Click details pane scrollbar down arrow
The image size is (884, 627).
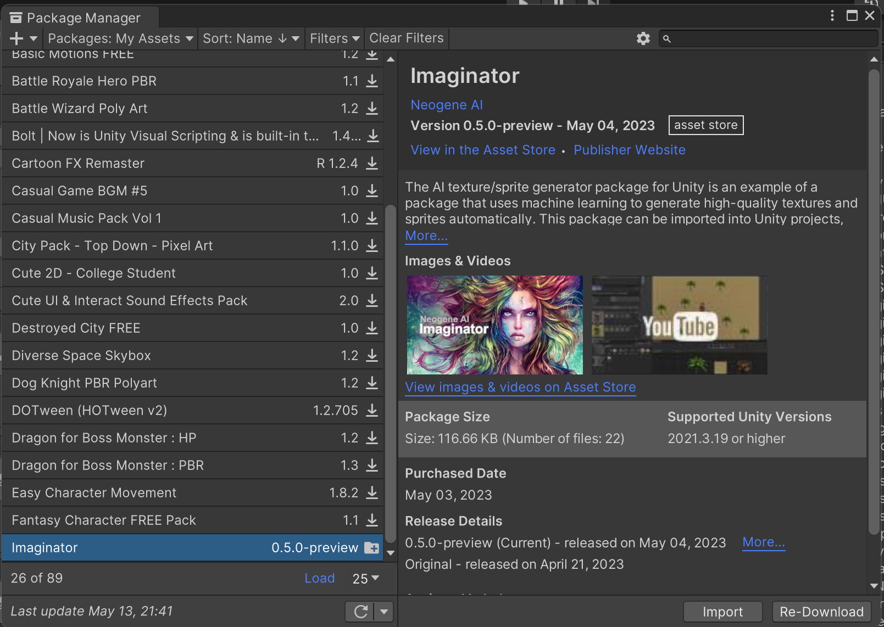click(x=874, y=586)
